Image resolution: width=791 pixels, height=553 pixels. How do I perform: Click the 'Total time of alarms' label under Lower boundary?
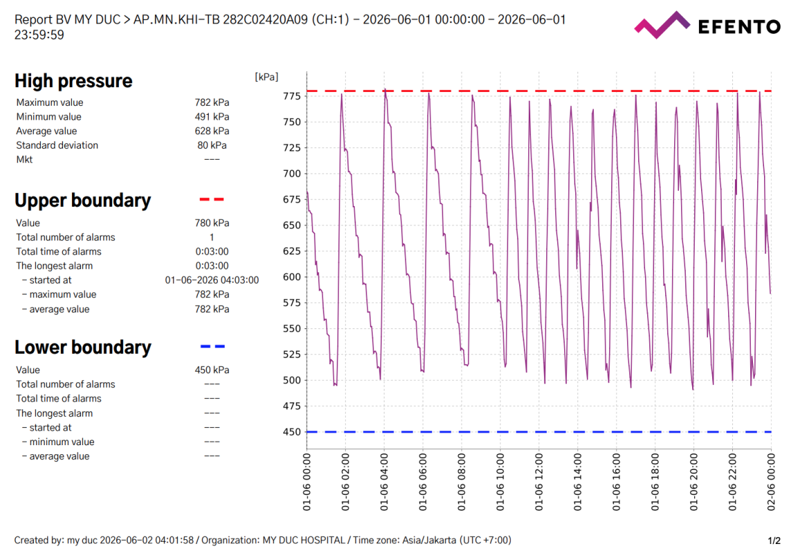(x=59, y=398)
